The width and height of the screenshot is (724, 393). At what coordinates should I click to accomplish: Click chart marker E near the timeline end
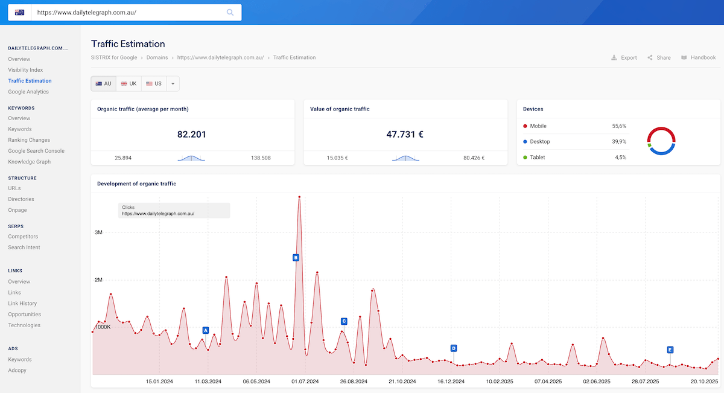coord(670,349)
